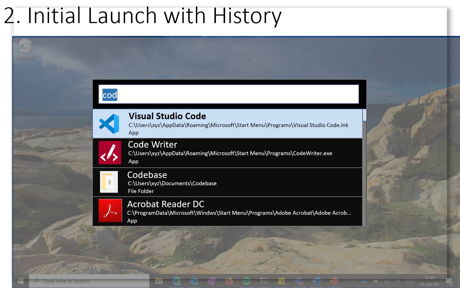The image size is (460, 288).
Task: Open File Explorer from the taskbar
Action: [x=159, y=281]
